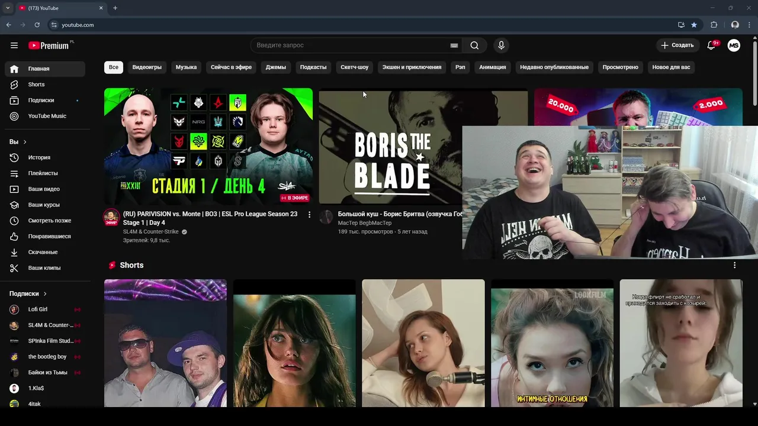The height and width of the screenshot is (426, 758).
Task: Select the Подкасты filter chip
Action: pos(313,67)
